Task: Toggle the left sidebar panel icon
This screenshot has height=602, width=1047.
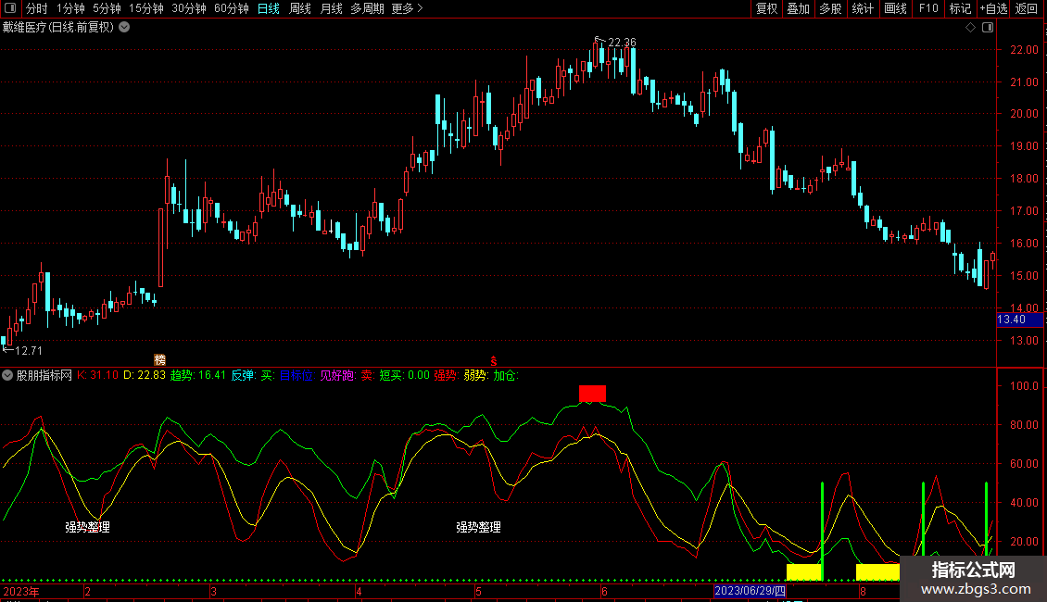Action: [x=9, y=9]
